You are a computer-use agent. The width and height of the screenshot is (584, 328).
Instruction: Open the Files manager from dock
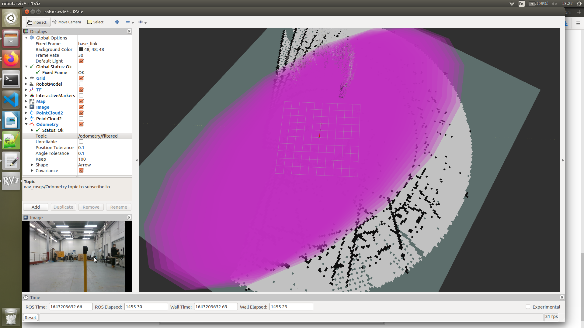[x=11, y=39]
